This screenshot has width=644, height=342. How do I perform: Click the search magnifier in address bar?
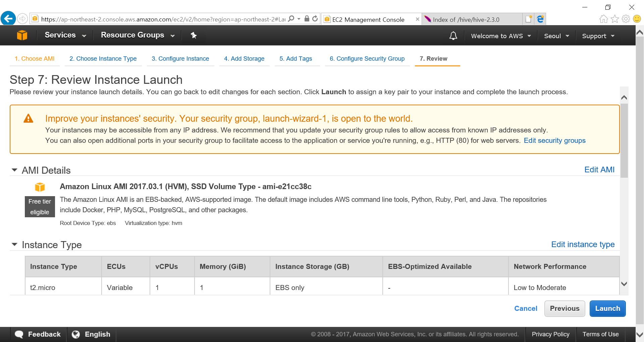291,19
